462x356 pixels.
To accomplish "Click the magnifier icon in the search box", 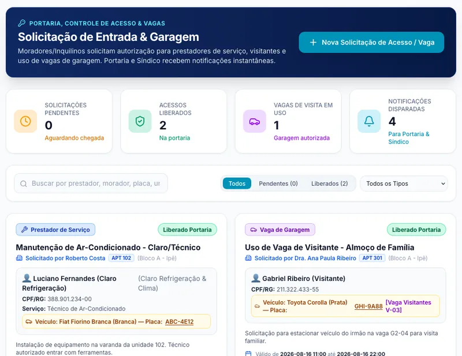I will click(x=24, y=183).
